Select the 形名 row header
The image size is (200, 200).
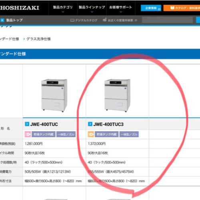pos(5,128)
